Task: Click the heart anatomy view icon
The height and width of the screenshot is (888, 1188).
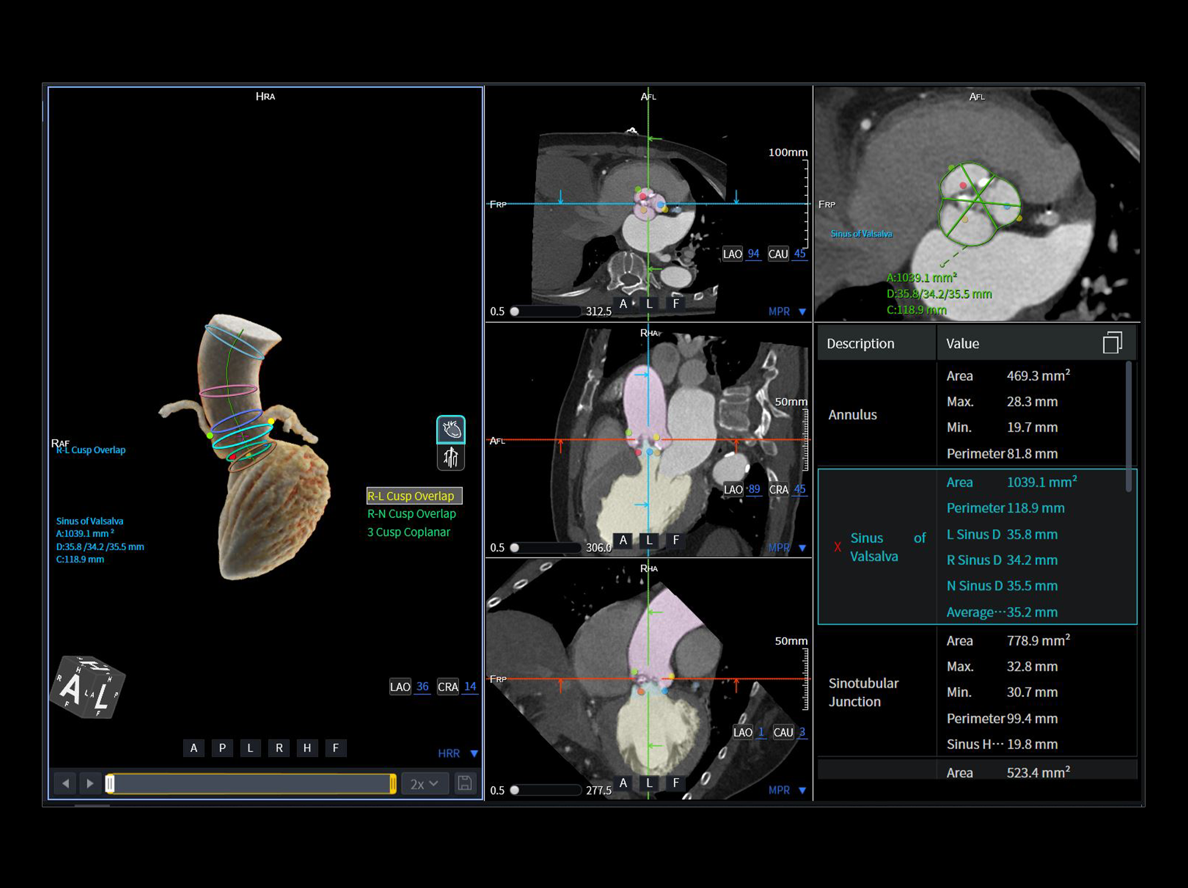Action: click(451, 429)
